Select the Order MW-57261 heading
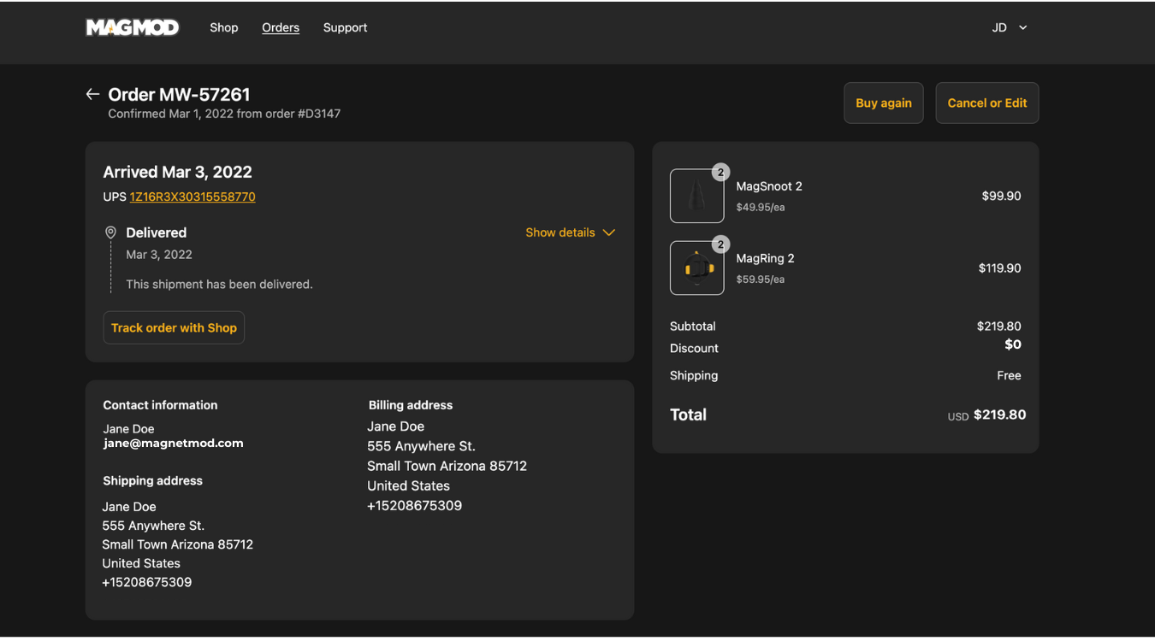 (179, 94)
